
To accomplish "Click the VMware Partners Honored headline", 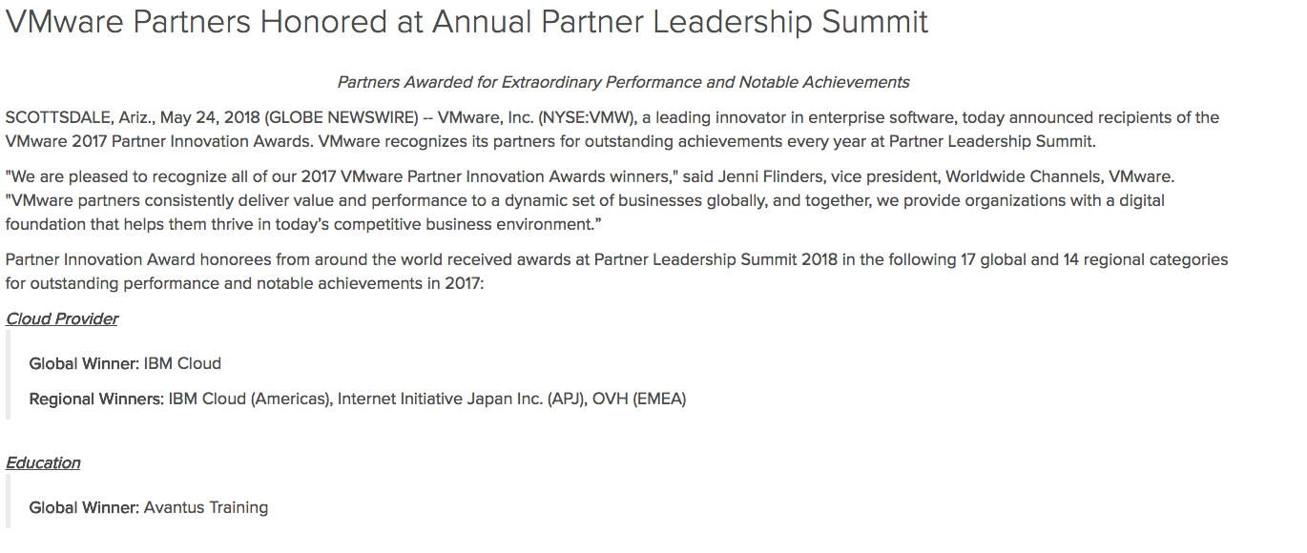I will click(x=467, y=23).
